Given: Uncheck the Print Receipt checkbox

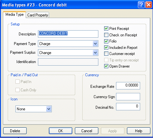Looking at the screenshot, I should pyautogui.click(x=106, y=29).
